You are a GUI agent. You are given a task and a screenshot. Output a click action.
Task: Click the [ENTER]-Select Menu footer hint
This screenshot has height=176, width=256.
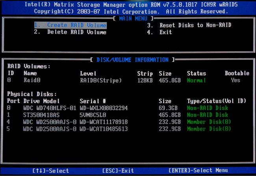tap(198, 170)
